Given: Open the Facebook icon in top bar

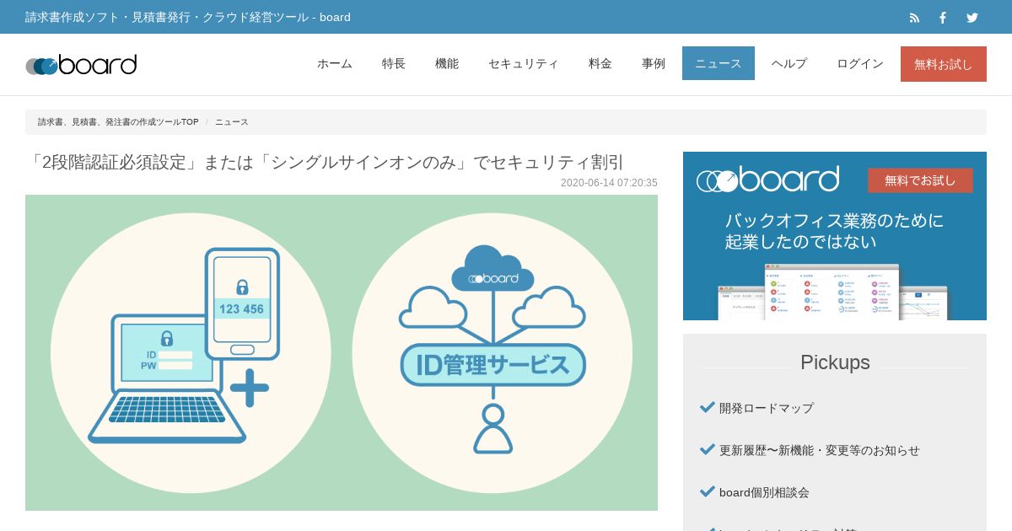Looking at the screenshot, I should click(x=943, y=18).
